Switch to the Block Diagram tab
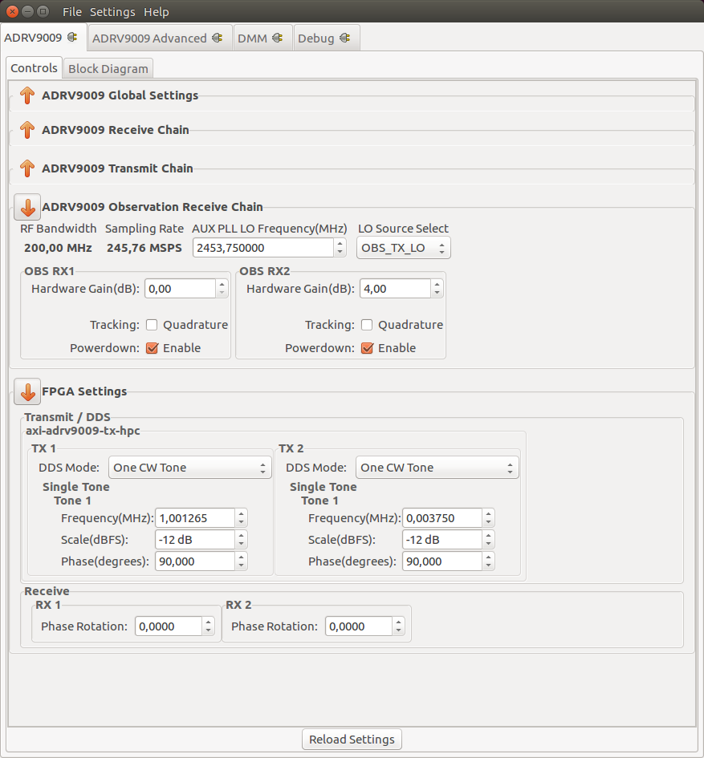Screen dimensions: 704x758 tap(108, 68)
